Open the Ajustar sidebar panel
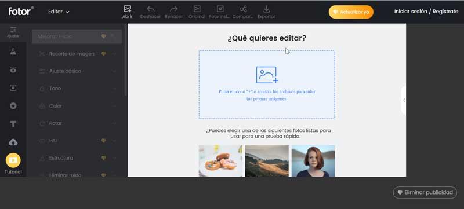Viewport: 464px width, 209px height. [x=13, y=32]
